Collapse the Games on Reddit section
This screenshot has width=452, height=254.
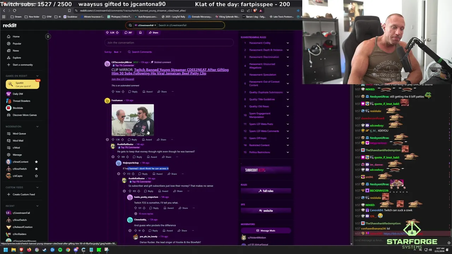click(x=37, y=76)
